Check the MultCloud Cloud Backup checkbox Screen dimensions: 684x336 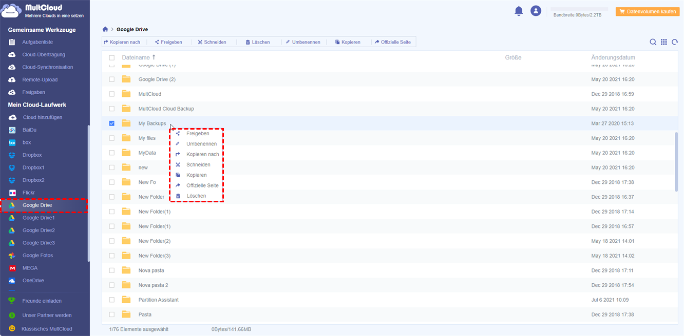click(112, 109)
